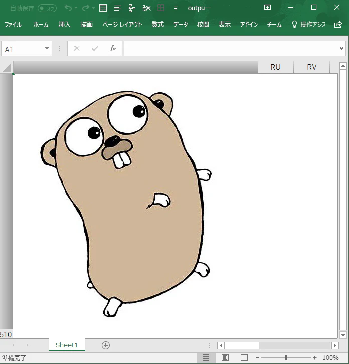Click the zoom out minus button
This screenshot has height=364, width=349.
[258, 358]
